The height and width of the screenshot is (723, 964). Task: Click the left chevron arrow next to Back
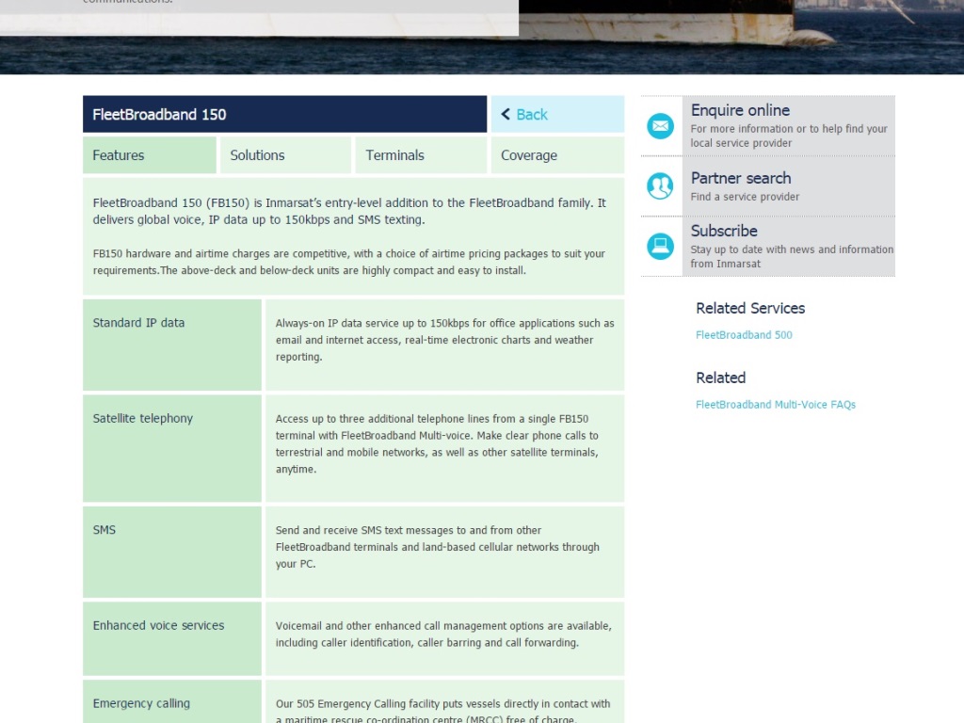pos(506,114)
